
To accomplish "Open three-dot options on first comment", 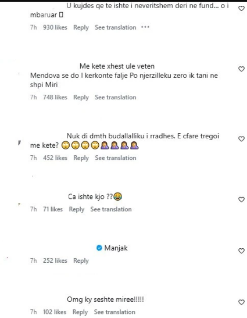I will (145, 27).
